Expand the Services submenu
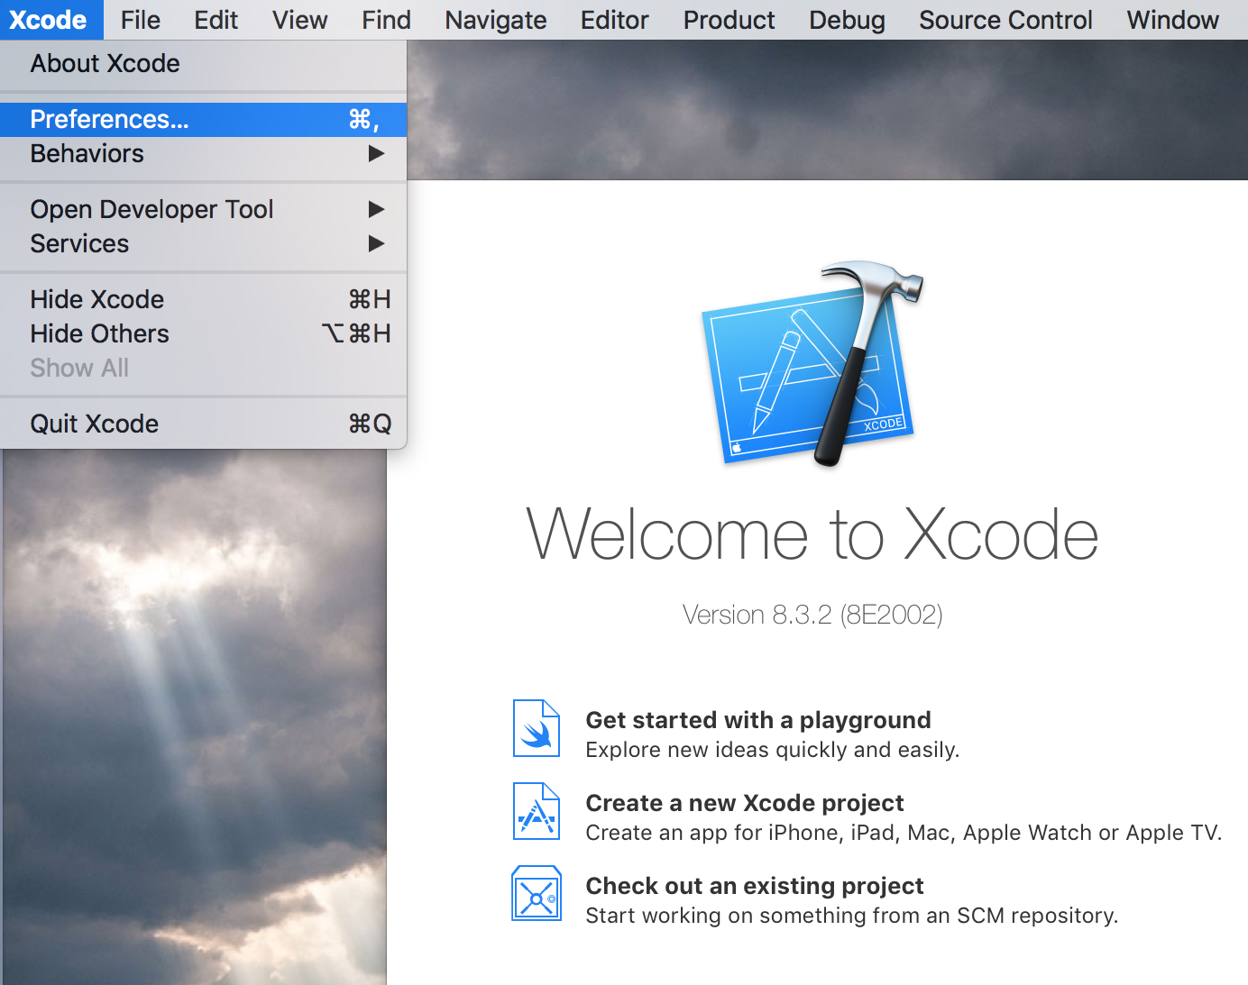This screenshot has width=1248, height=985. pos(79,243)
